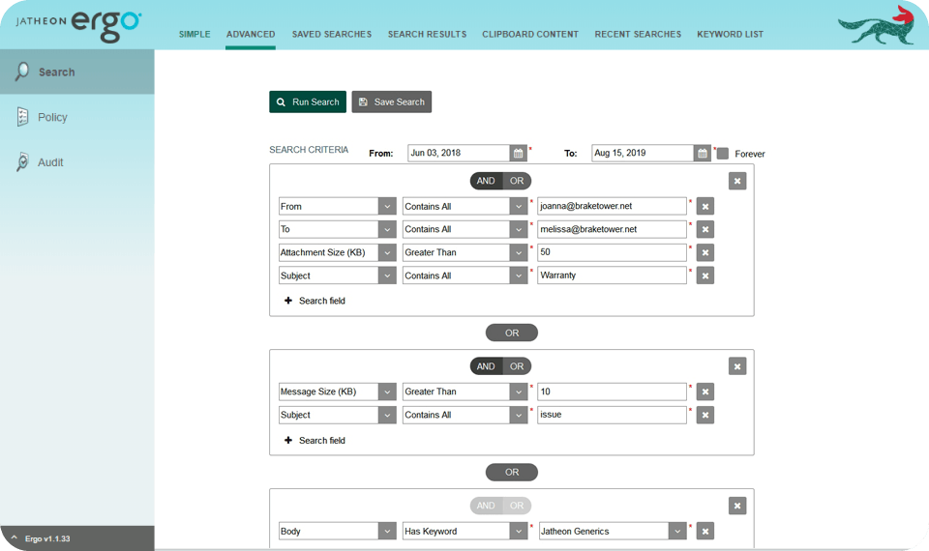The height and width of the screenshot is (551, 929).
Task: Open the Search Results tab
Action: [427, 35]
